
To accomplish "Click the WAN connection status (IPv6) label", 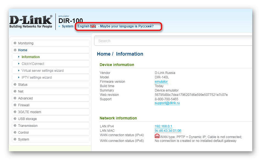I will click(122, 141).
